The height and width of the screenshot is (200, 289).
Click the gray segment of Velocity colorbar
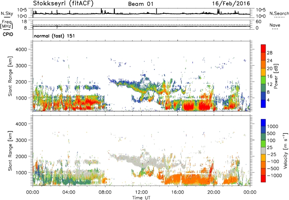point(263,151)
